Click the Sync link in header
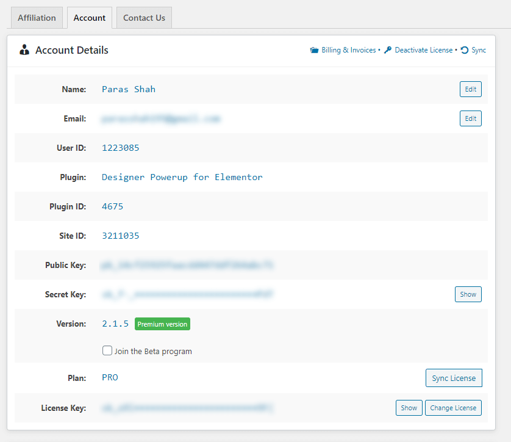511x442 pixels. tap(479, 50)
